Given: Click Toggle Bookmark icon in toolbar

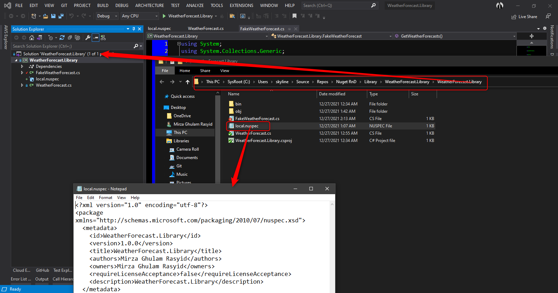Looking at the screenshot, I should pyautogui.click(x=295, y=16).
